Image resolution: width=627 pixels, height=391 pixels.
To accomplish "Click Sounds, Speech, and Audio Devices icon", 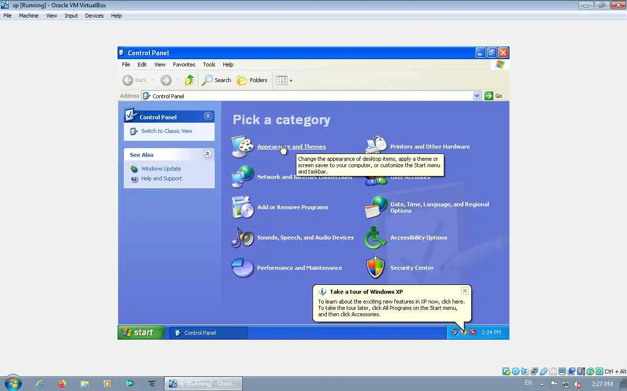I will 242,238.
